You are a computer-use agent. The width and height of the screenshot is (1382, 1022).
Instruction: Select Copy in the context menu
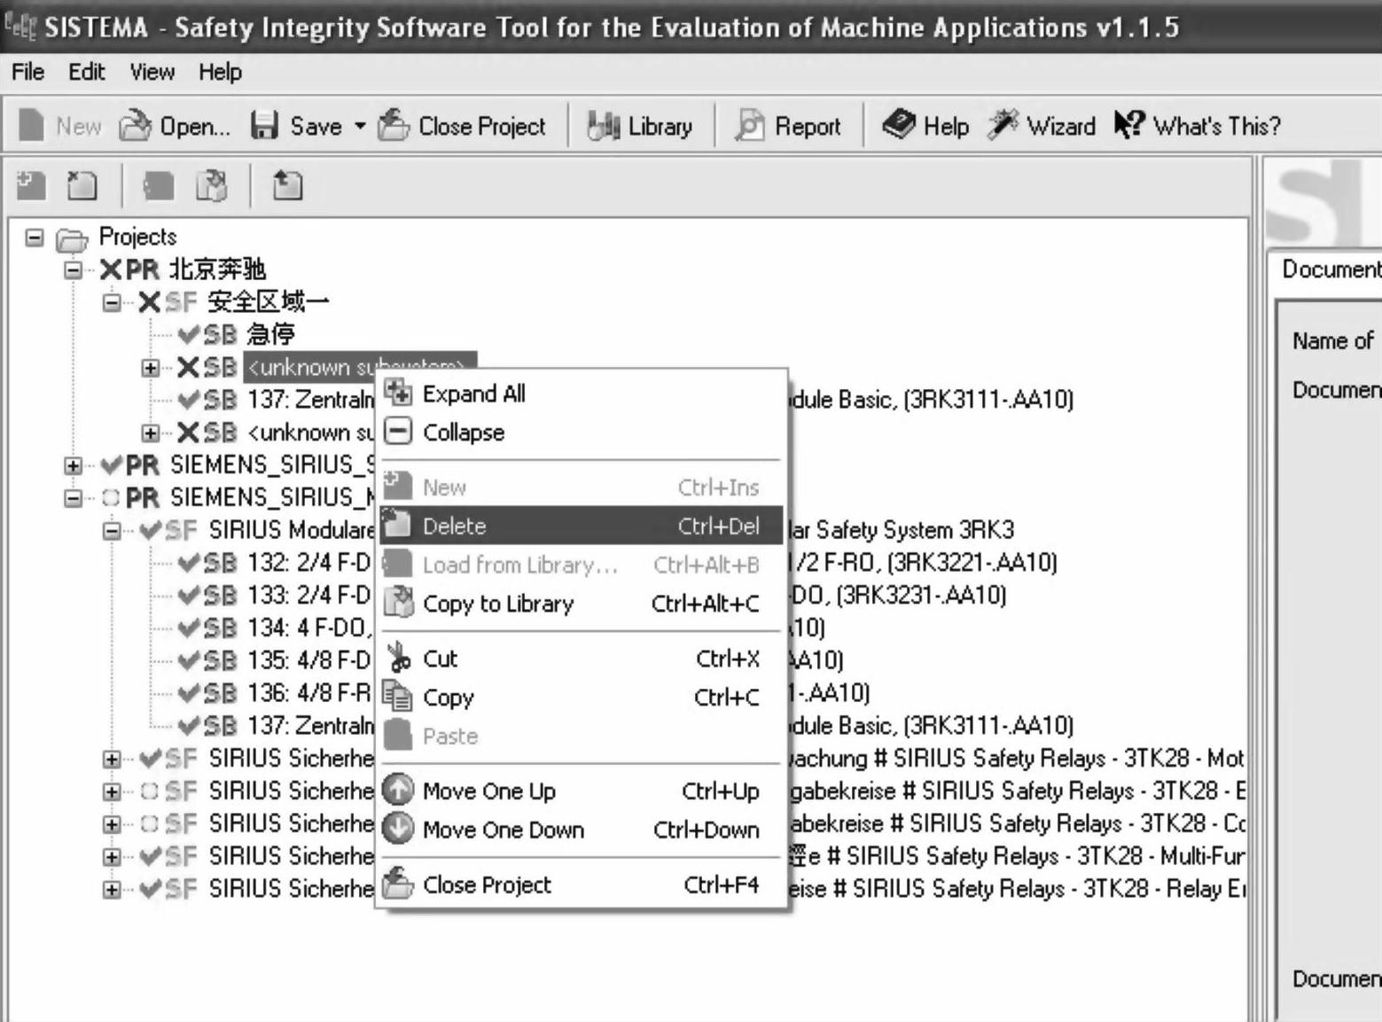coord(581,698)
